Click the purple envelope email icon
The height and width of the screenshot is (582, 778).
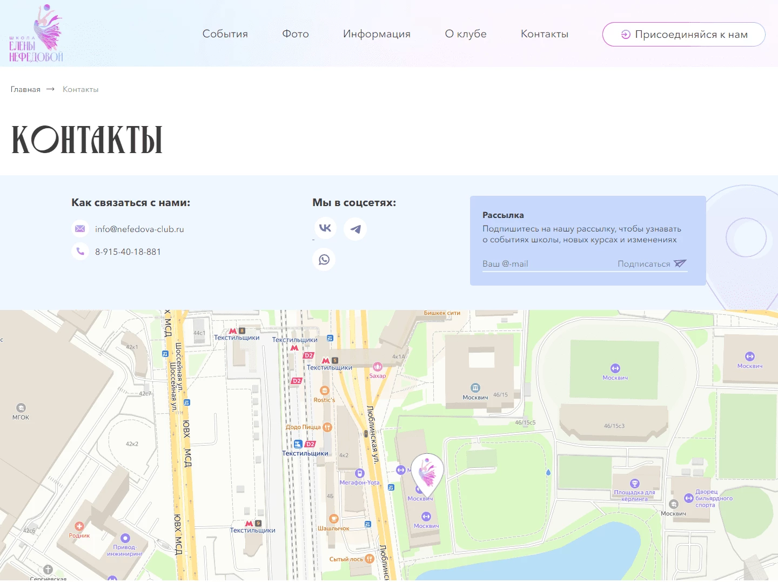point(80,229)
